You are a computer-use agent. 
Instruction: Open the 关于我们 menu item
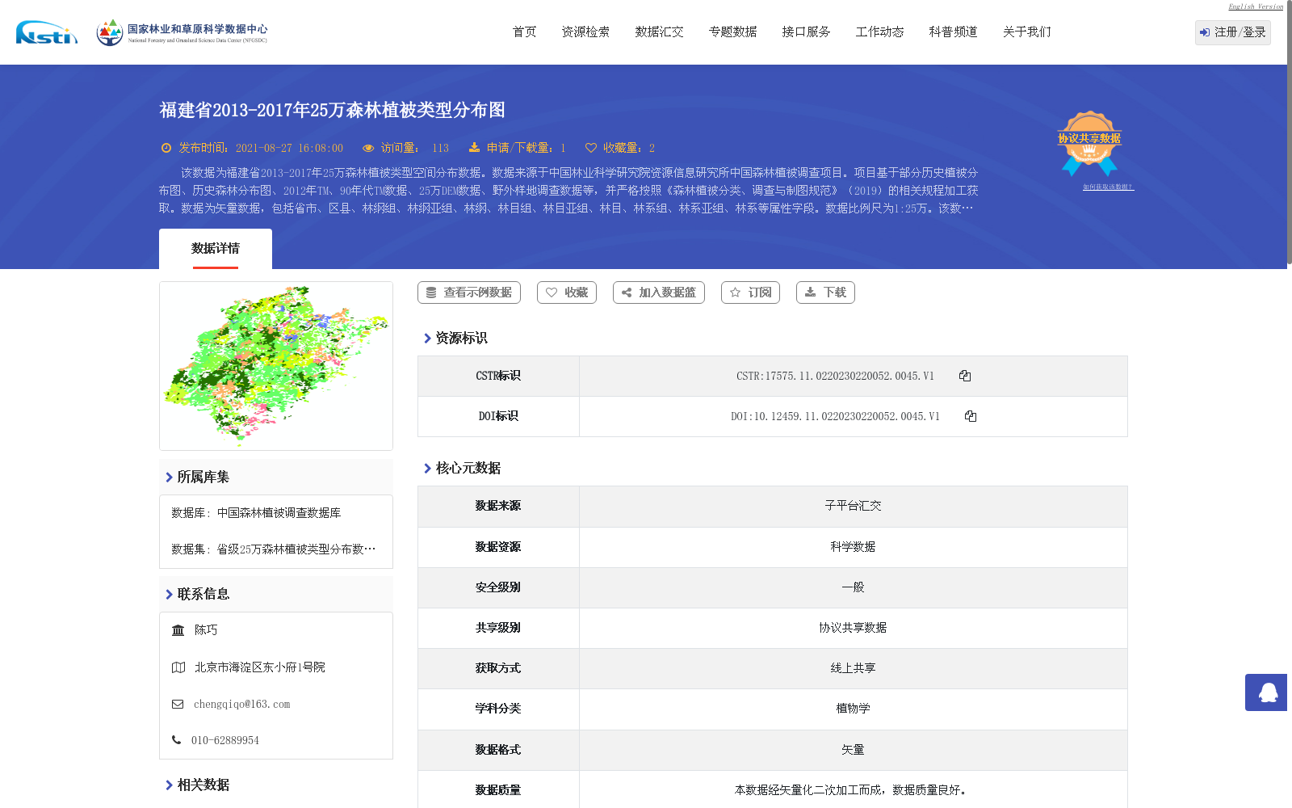click(x=1027, y=32)
